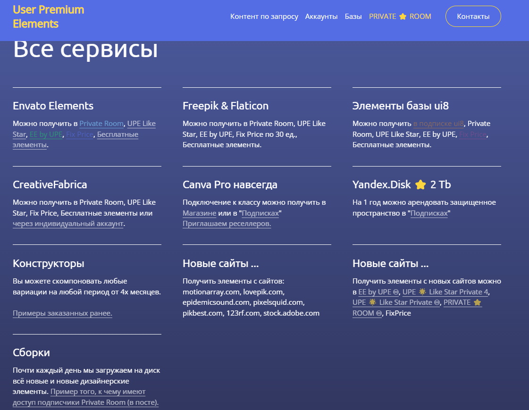Click the emoji after the EE by UPE link
The height and width of the screenshot is (410, 529).
(x=397, y=292)
